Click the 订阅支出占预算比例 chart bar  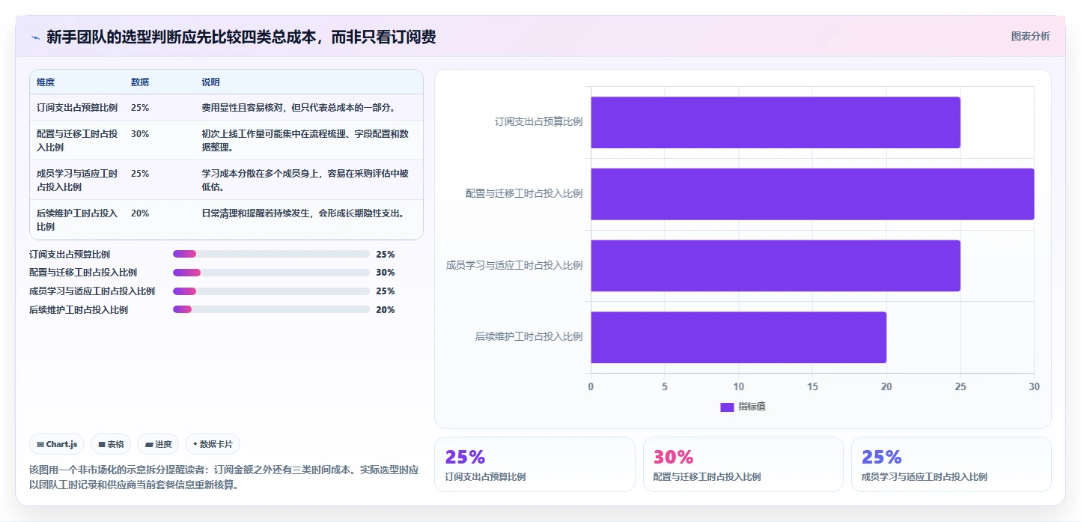pyautogui.click(x=776, y=122)
